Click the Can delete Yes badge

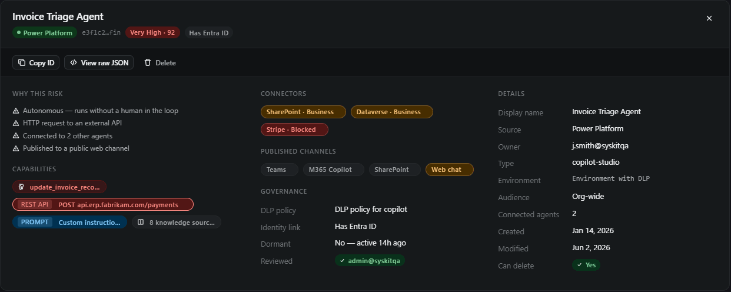(586, 265)
